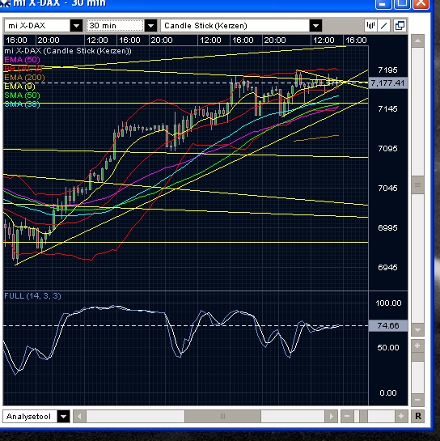Viewport: 440px width, 441px height.
Task: Click the horizontal zoom plus button
Action: coord(401,416)
